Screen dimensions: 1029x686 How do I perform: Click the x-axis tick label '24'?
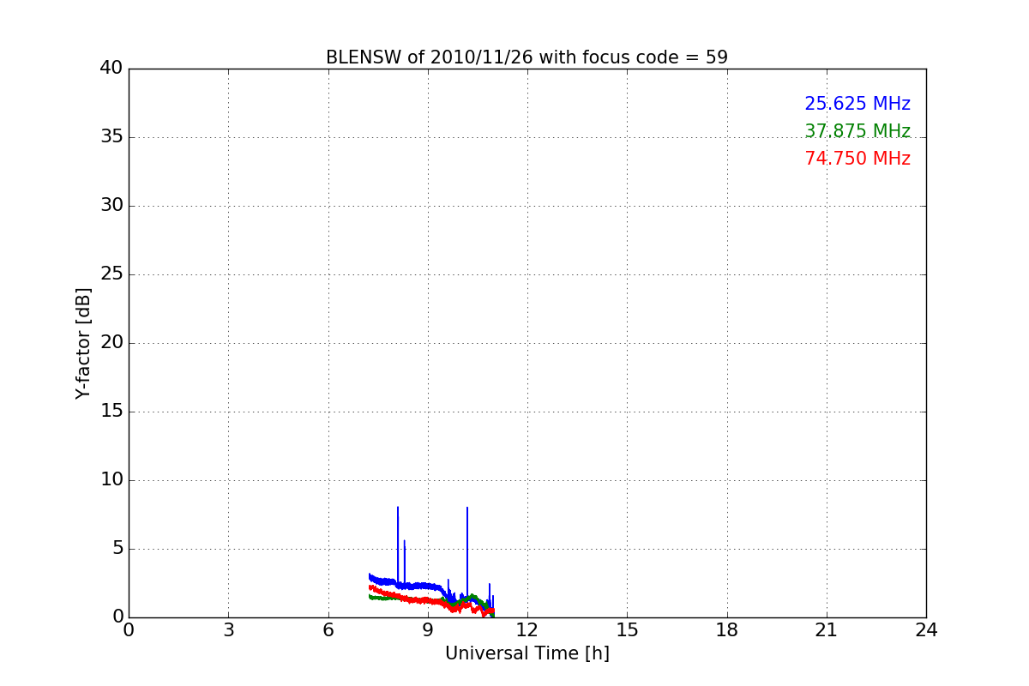click(926, 629)
